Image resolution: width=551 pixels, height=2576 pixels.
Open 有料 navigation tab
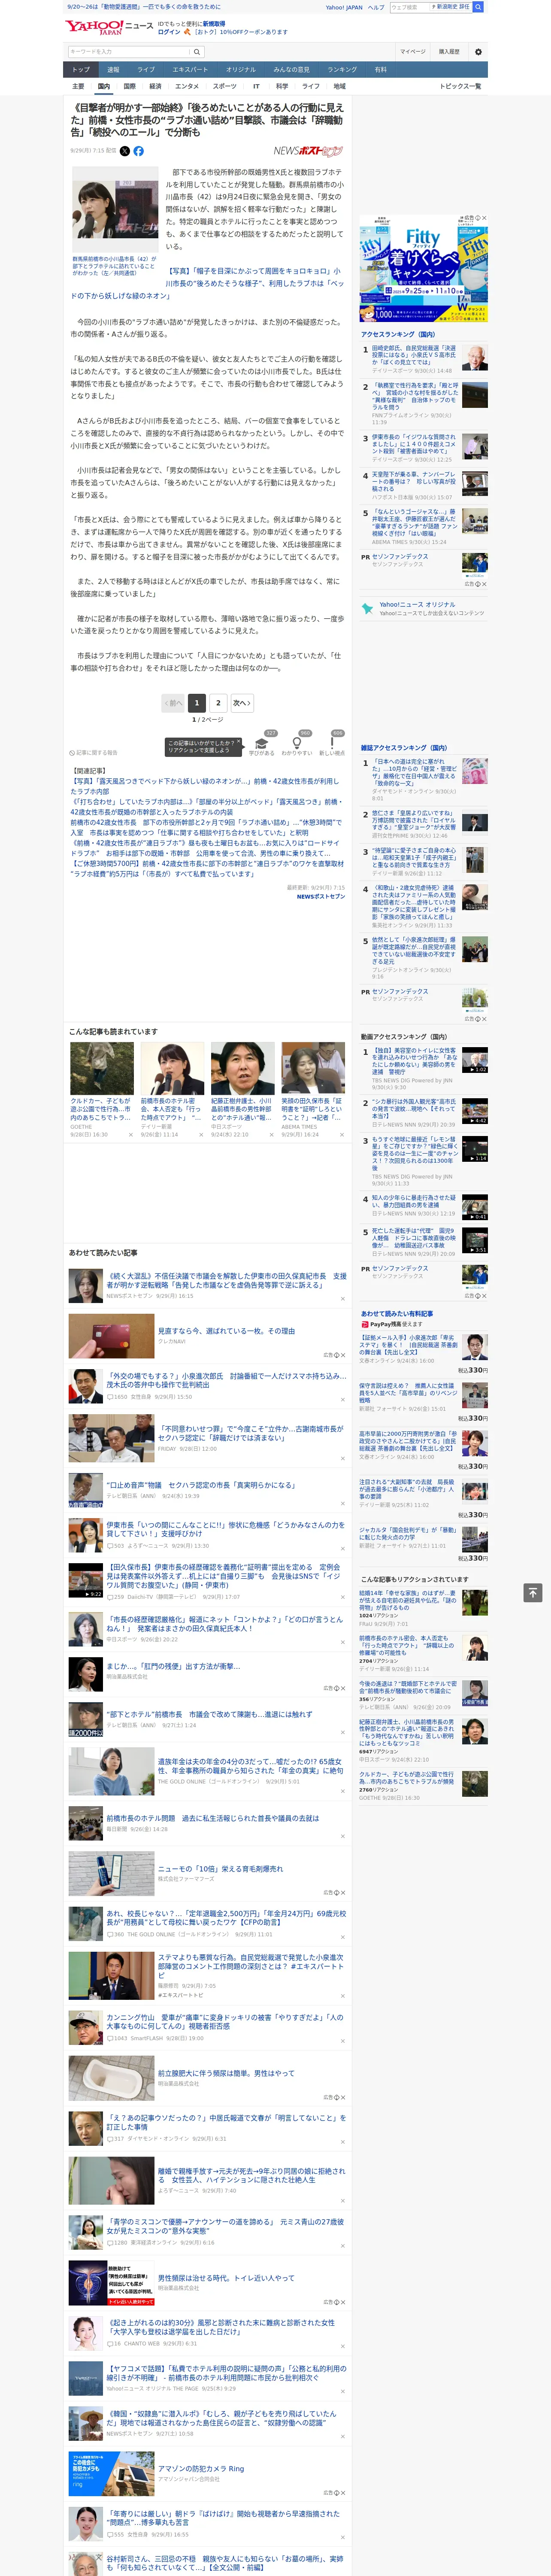coord(380,70)
